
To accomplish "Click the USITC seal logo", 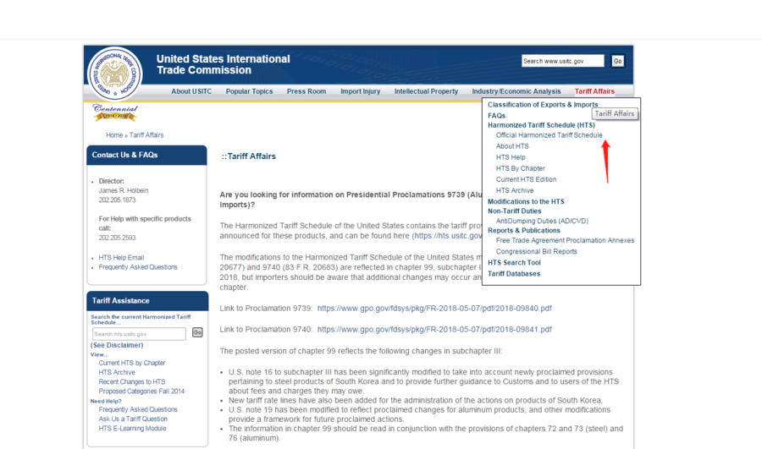I will 114,74.
